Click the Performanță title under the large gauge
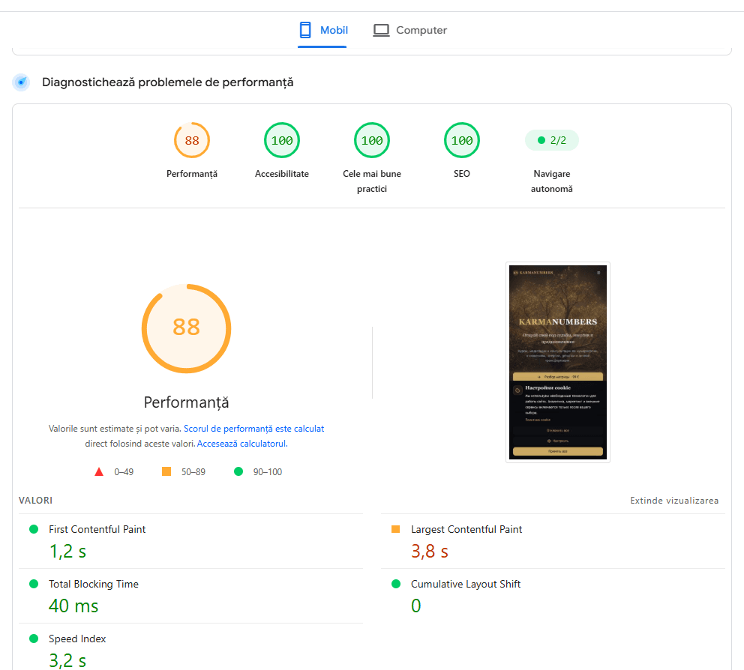 [187, 402]
